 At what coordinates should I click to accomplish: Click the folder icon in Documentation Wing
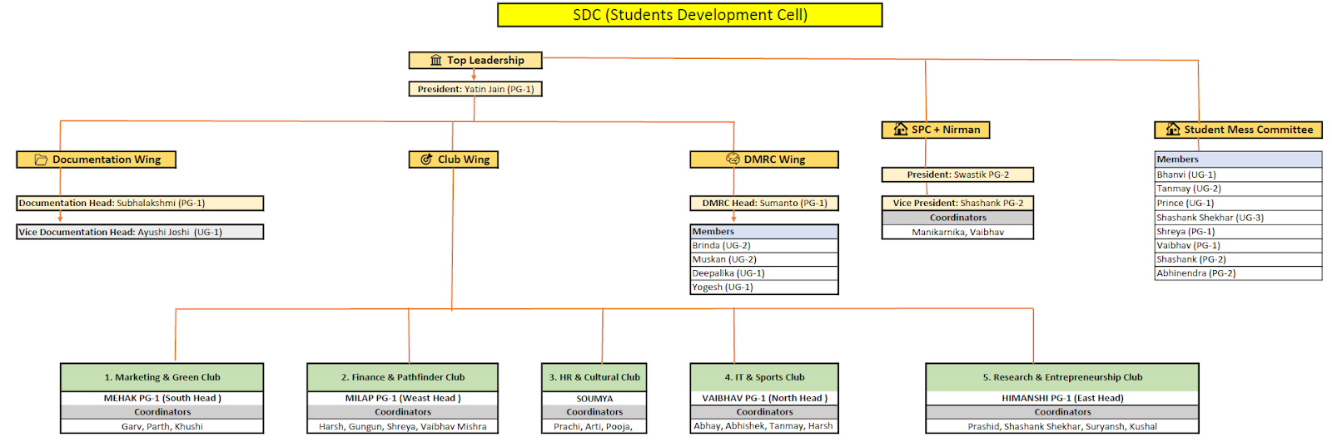[x=41, y=160]
